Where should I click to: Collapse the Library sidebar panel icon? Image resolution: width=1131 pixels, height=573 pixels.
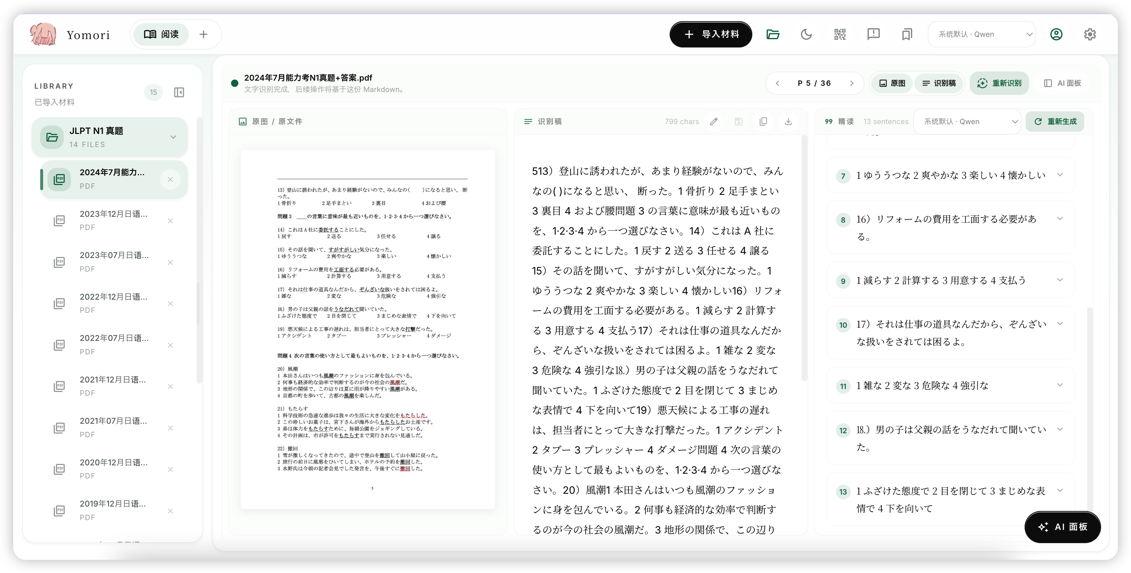pyautogui.click(x=179, y=92)
